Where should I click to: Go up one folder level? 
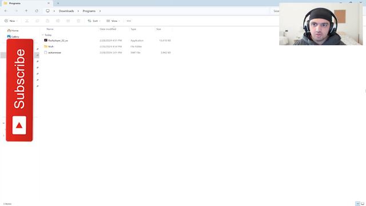click(26, 11)
